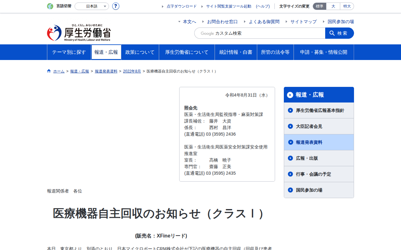This screenshot has width=401, height=250.
Task: Select 特大 text size
Action: [347, 6]
